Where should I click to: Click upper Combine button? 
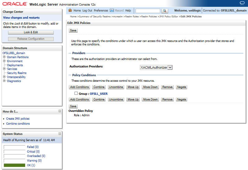point(99,87)
